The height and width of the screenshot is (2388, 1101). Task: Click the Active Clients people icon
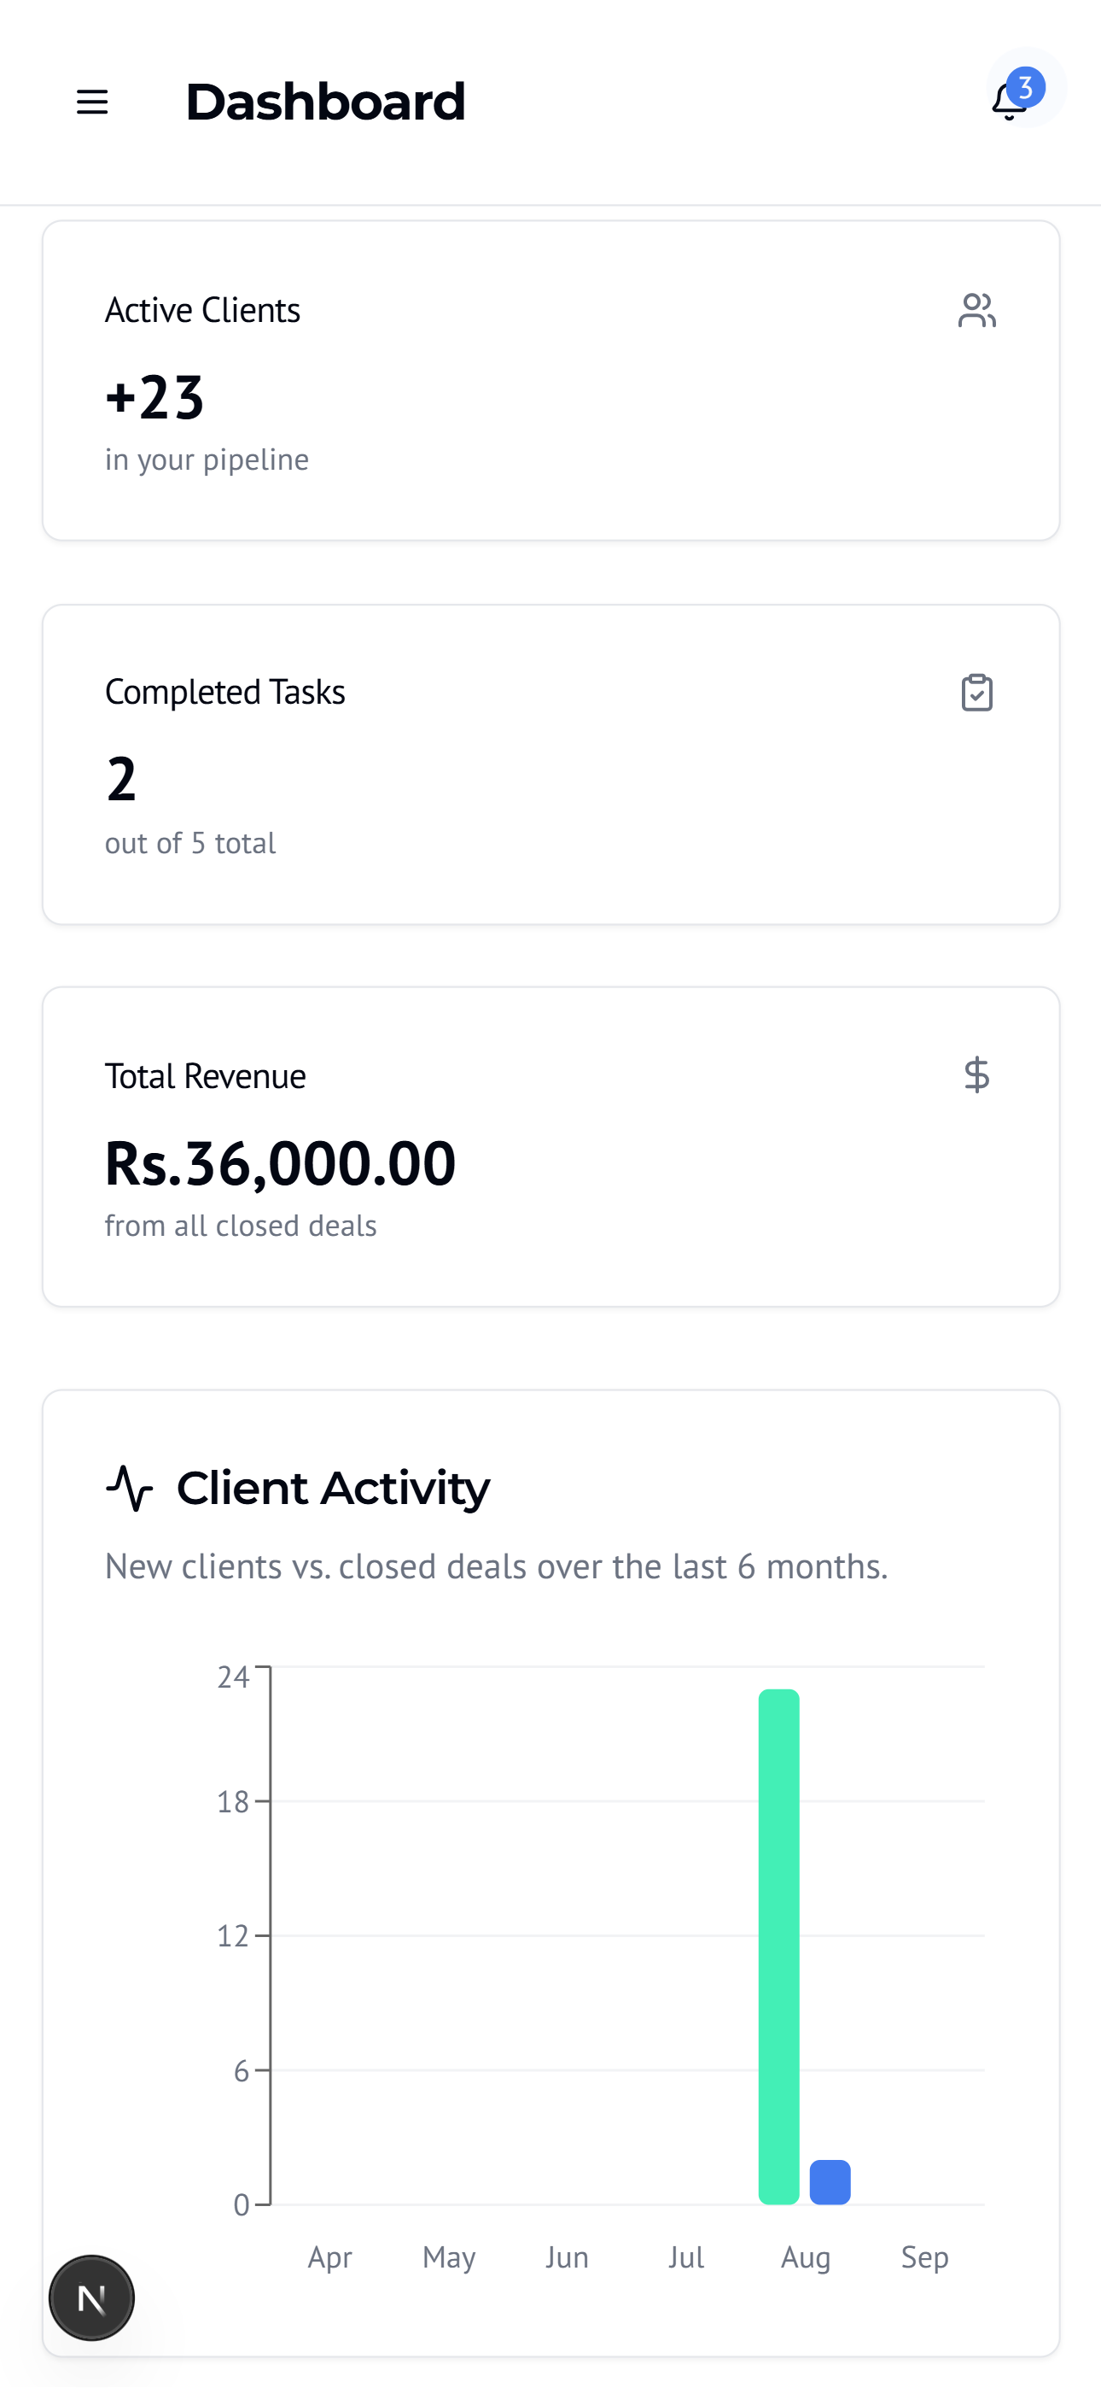click(976, 311)
